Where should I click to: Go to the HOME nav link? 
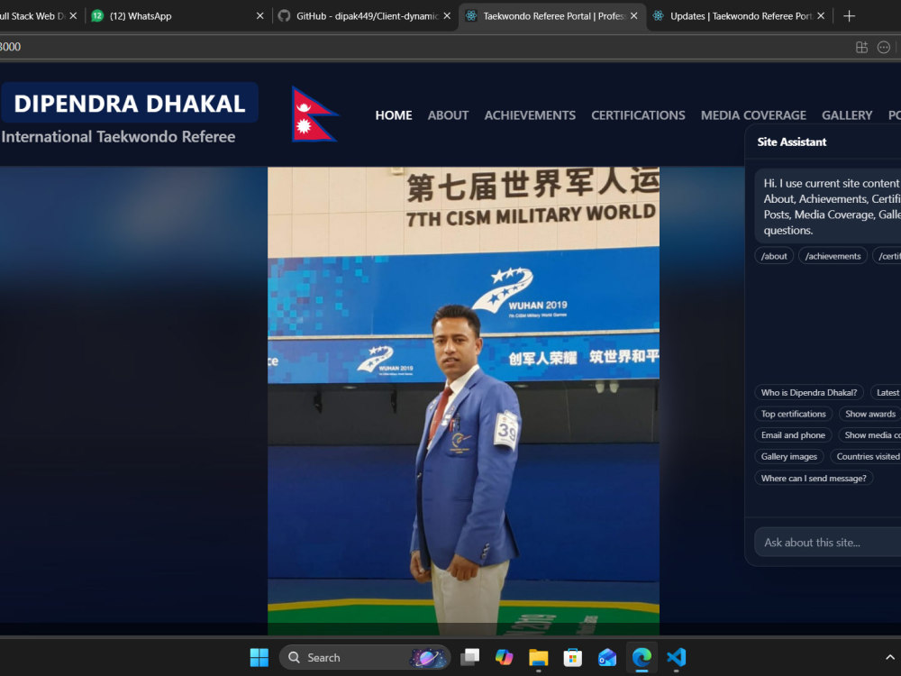click(394, 115)
